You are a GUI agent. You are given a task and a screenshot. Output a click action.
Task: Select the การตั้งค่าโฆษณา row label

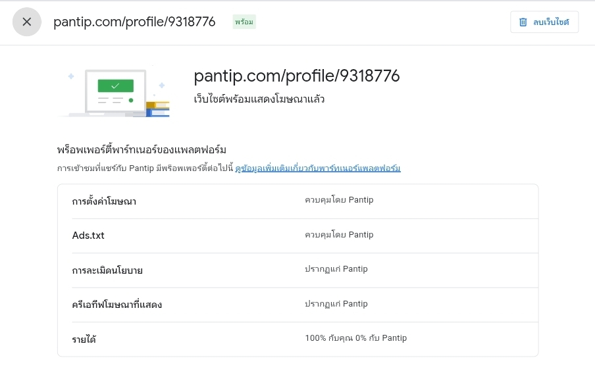coord(104,201)
